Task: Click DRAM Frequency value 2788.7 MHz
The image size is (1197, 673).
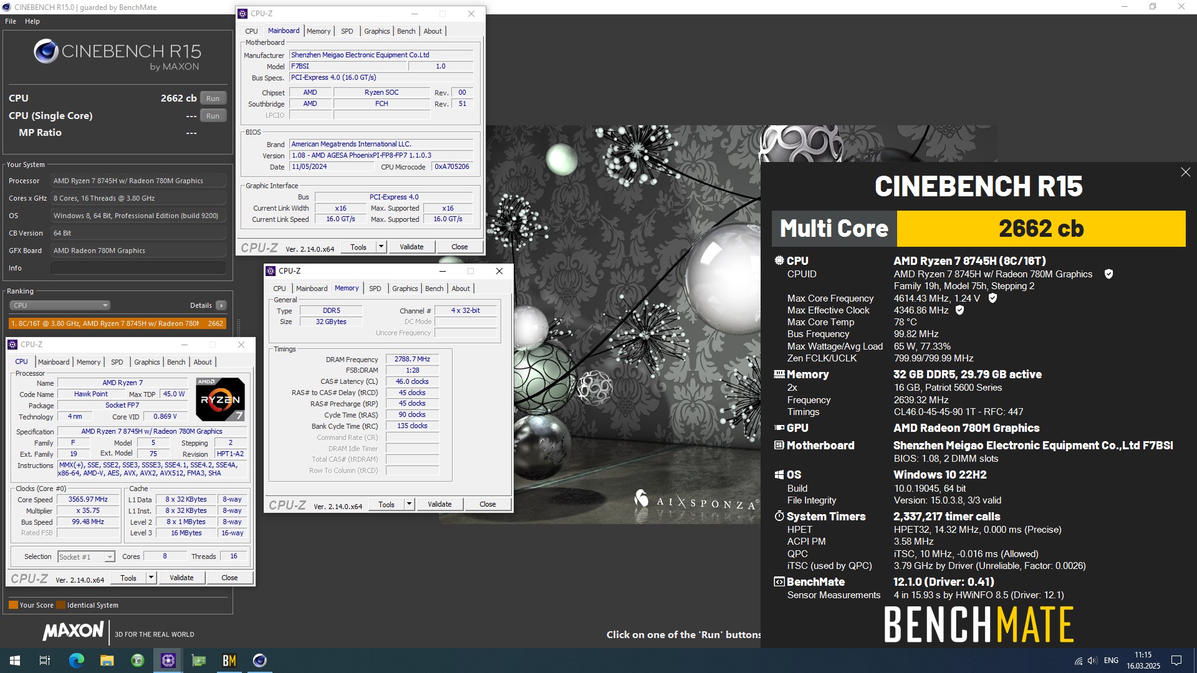Action: click(412, 360)
